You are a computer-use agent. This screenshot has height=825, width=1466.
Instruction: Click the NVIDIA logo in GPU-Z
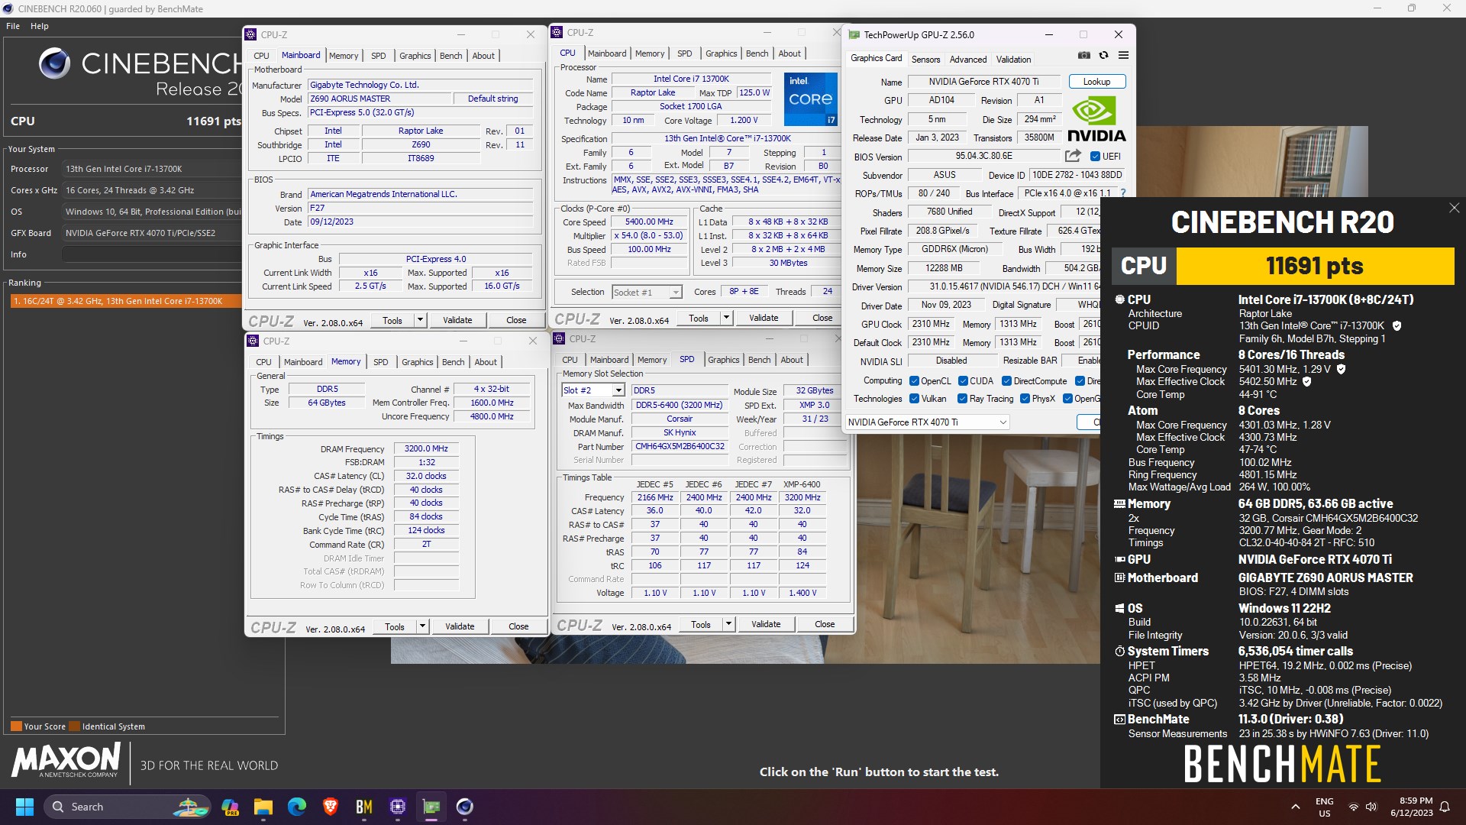coord(1096,120)
